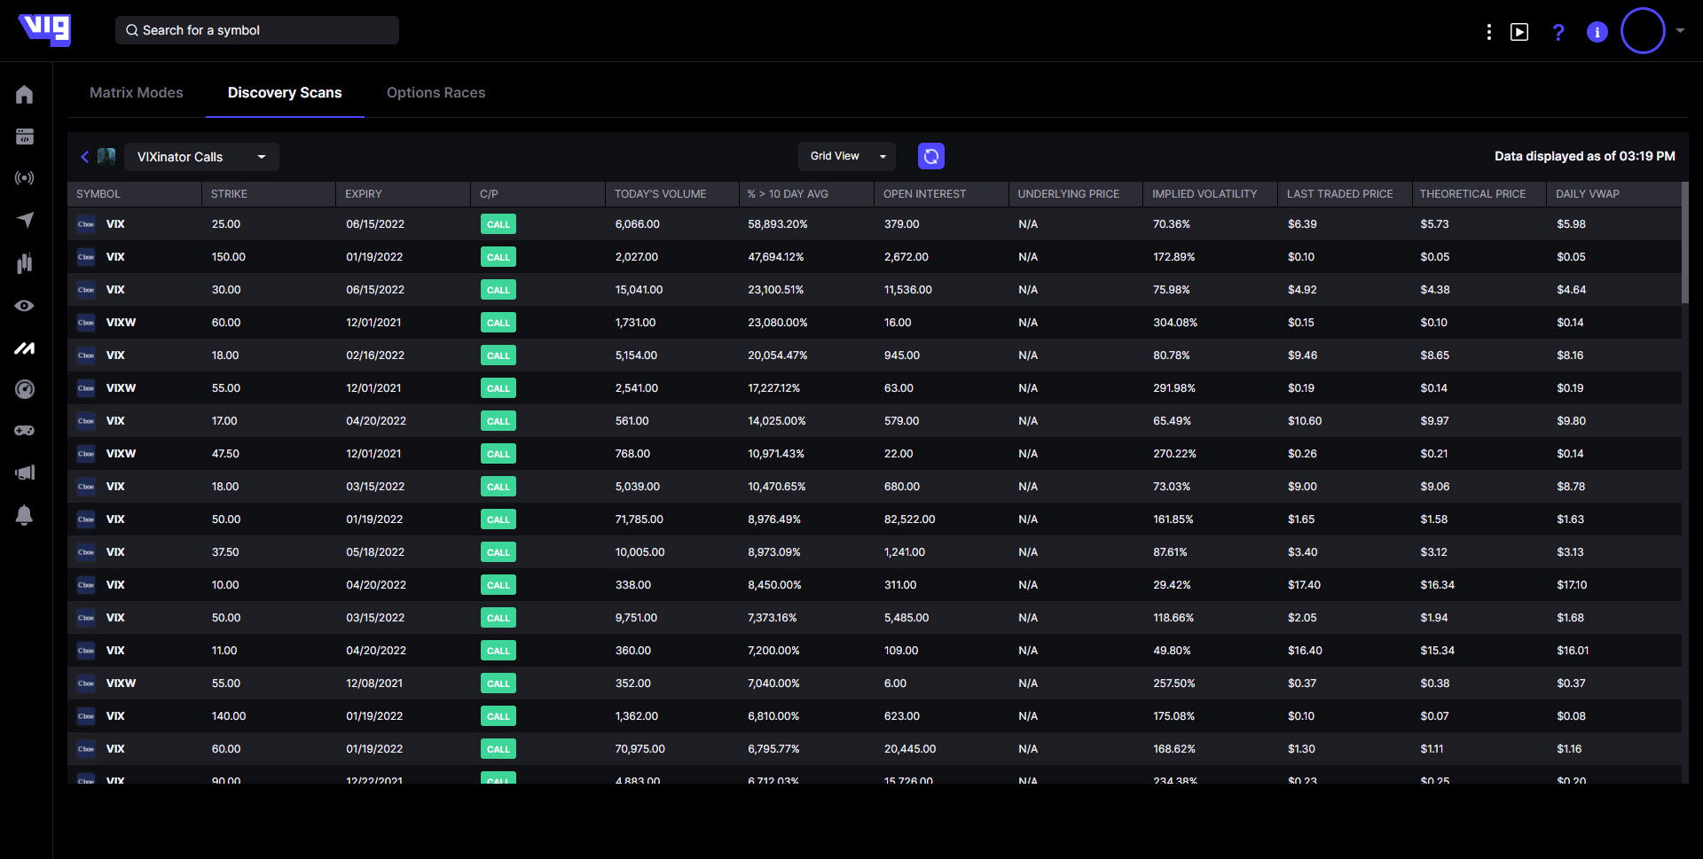The width and height of the screenshot is (1703, 859).
Task: Click theoretical price $15.34 cell
Action: pos(1437,651)
